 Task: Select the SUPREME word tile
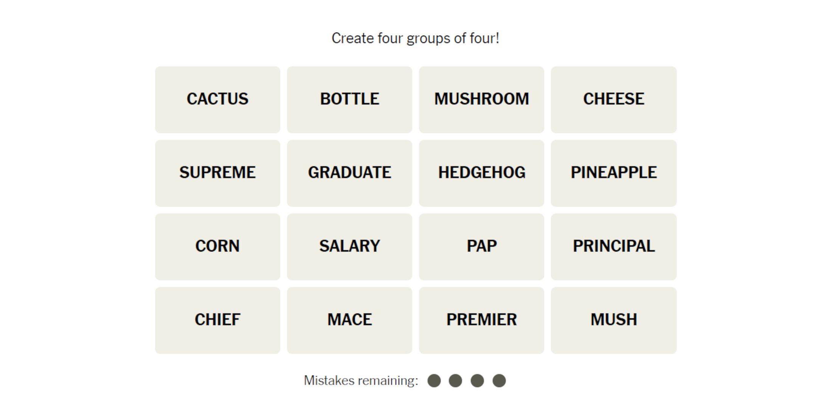[217, 173]
